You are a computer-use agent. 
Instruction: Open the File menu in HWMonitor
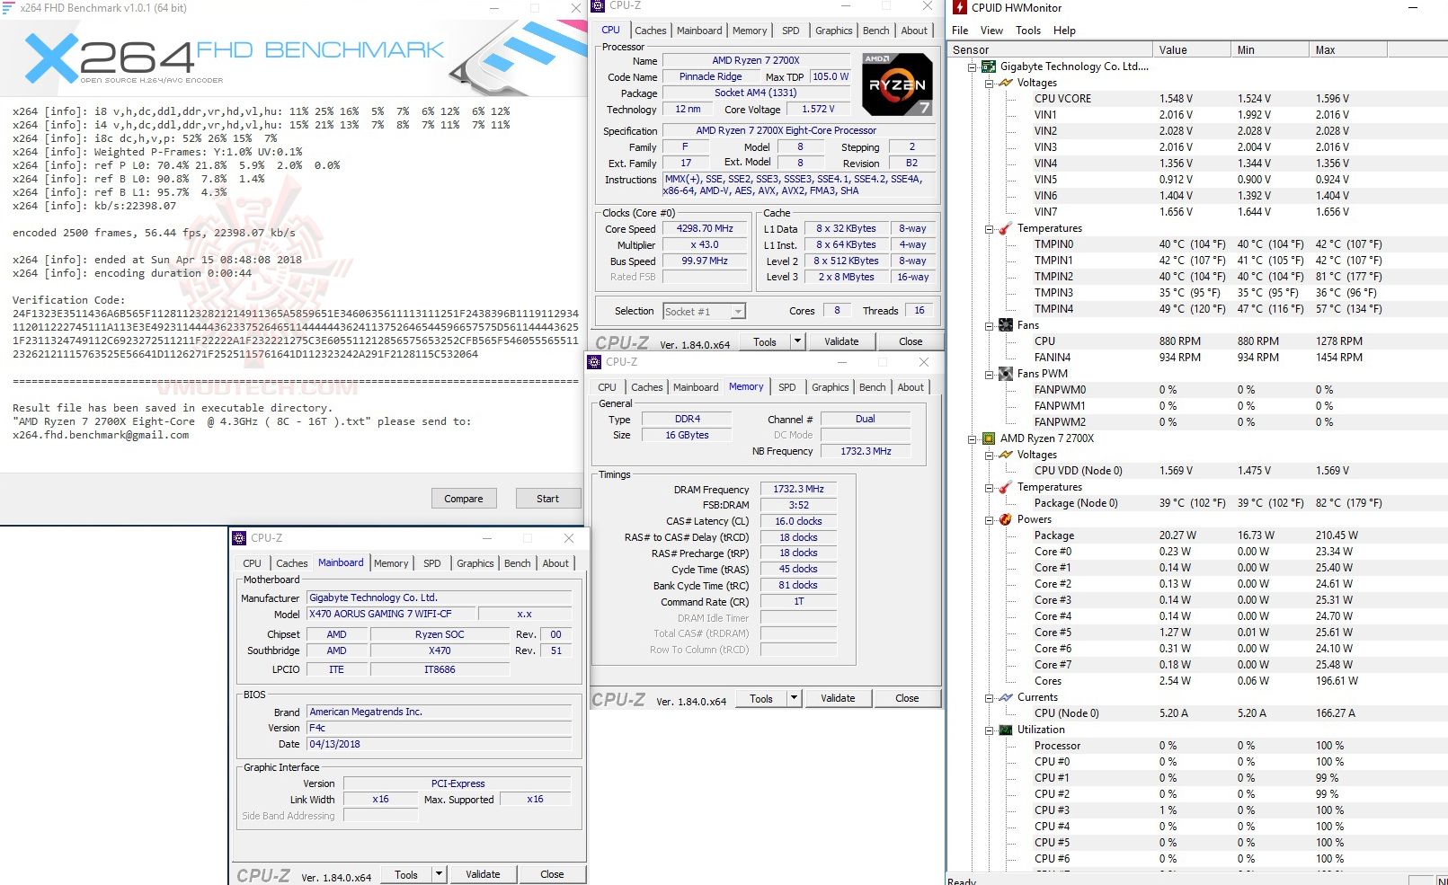point(960,31)
